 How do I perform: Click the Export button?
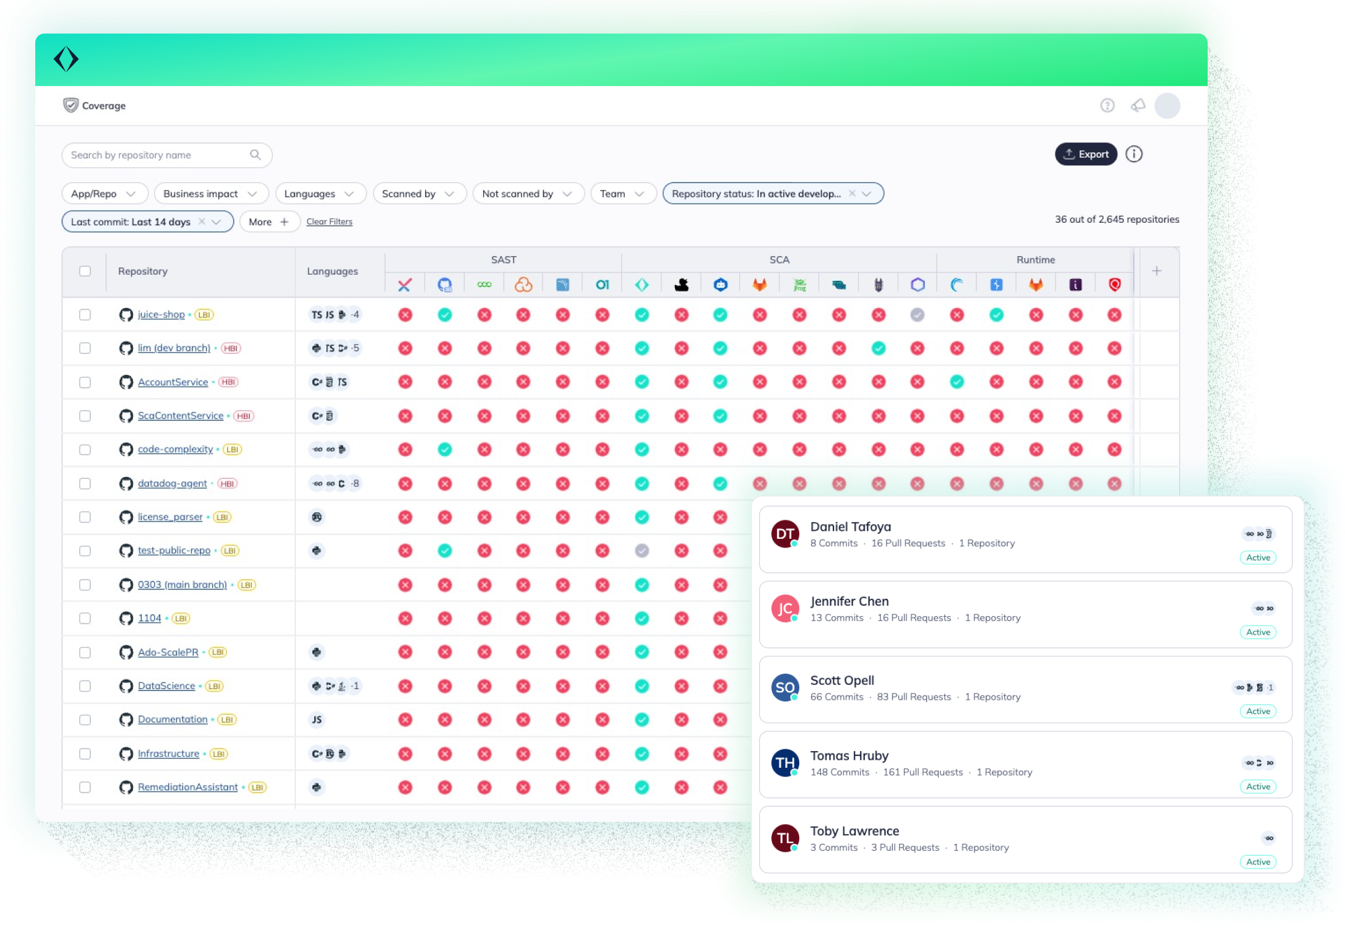point(1086,154)
